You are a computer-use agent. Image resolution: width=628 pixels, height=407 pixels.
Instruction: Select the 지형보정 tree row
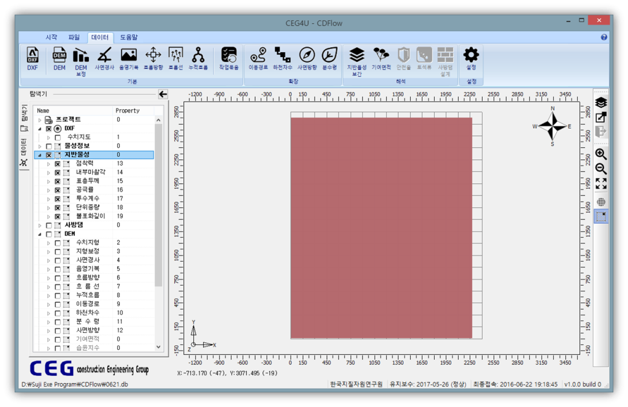[x=94, y=251]
